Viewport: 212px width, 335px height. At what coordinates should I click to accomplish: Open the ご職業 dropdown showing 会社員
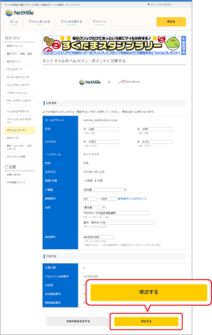coord(105,190)
